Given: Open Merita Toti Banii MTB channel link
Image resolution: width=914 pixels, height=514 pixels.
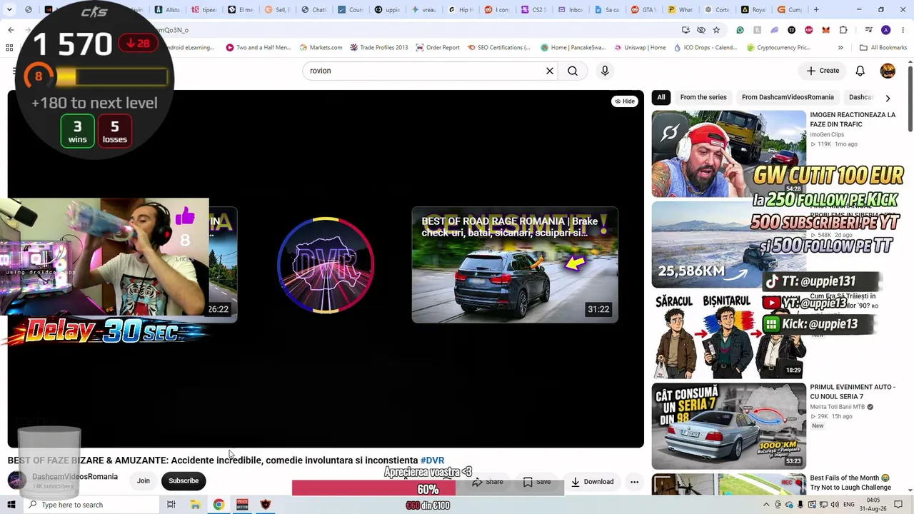Looking at the screenshot, I should (837, 407).
